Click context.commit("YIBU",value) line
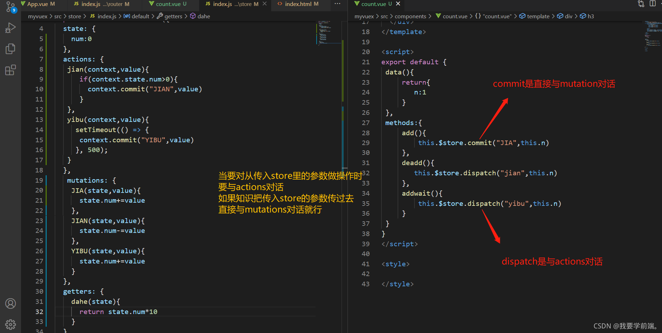The image size is (662, 333). 137,140
